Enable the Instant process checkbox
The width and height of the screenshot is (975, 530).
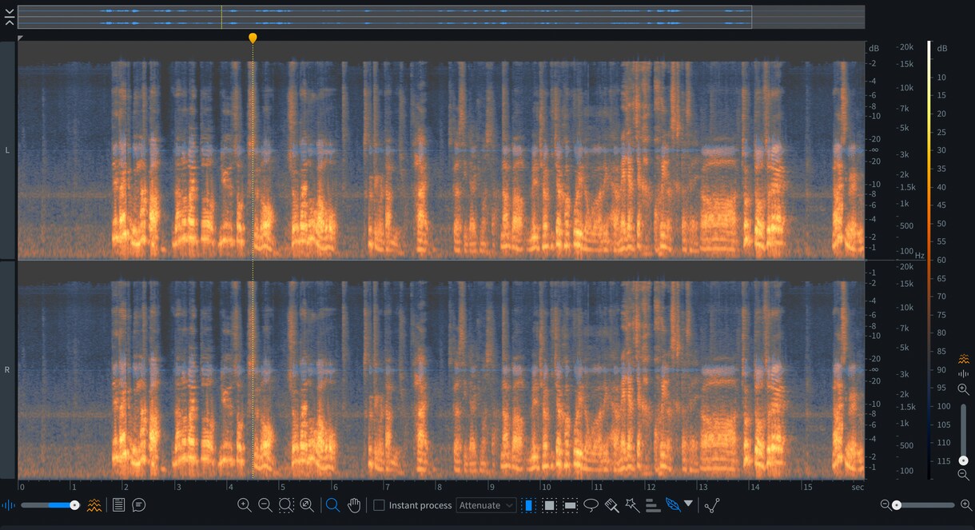point(380,505)
